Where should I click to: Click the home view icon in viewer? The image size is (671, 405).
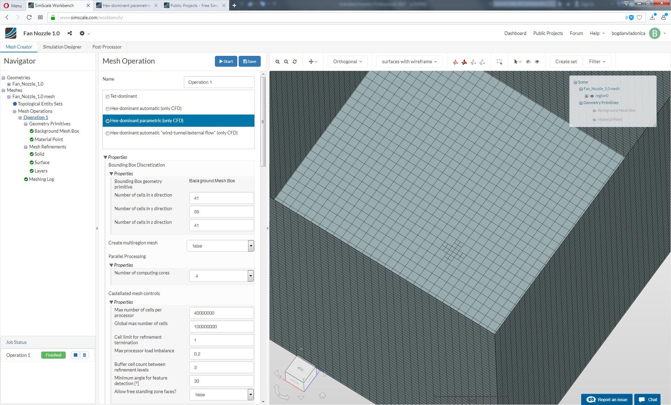pos(322,395)
